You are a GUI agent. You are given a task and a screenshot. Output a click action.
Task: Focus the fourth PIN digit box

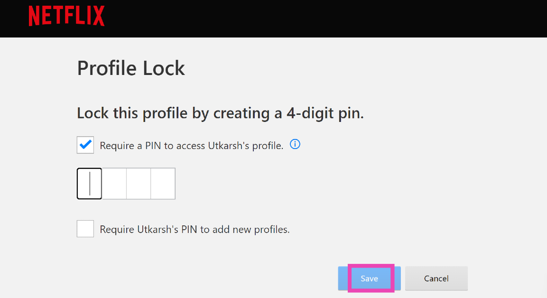pos(163,184)
